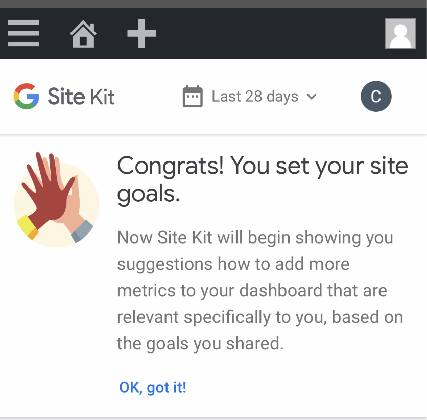
Task: Dismiss the notice with OK, got it!
Action: click(152, 387)
